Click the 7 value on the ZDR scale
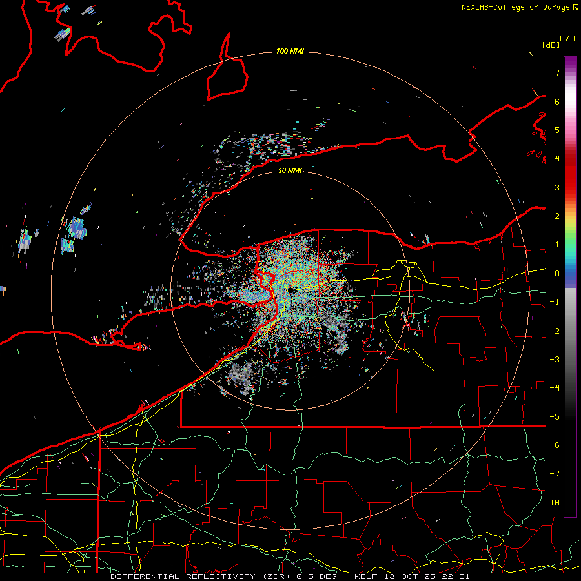The image size is (581, 581). pyautogui.click(x=557, y=72)
